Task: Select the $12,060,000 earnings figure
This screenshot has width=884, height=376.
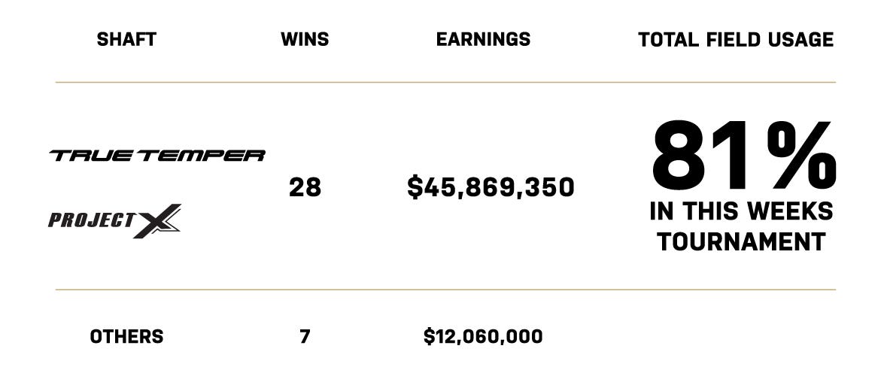Action: (x=483, y=337)
